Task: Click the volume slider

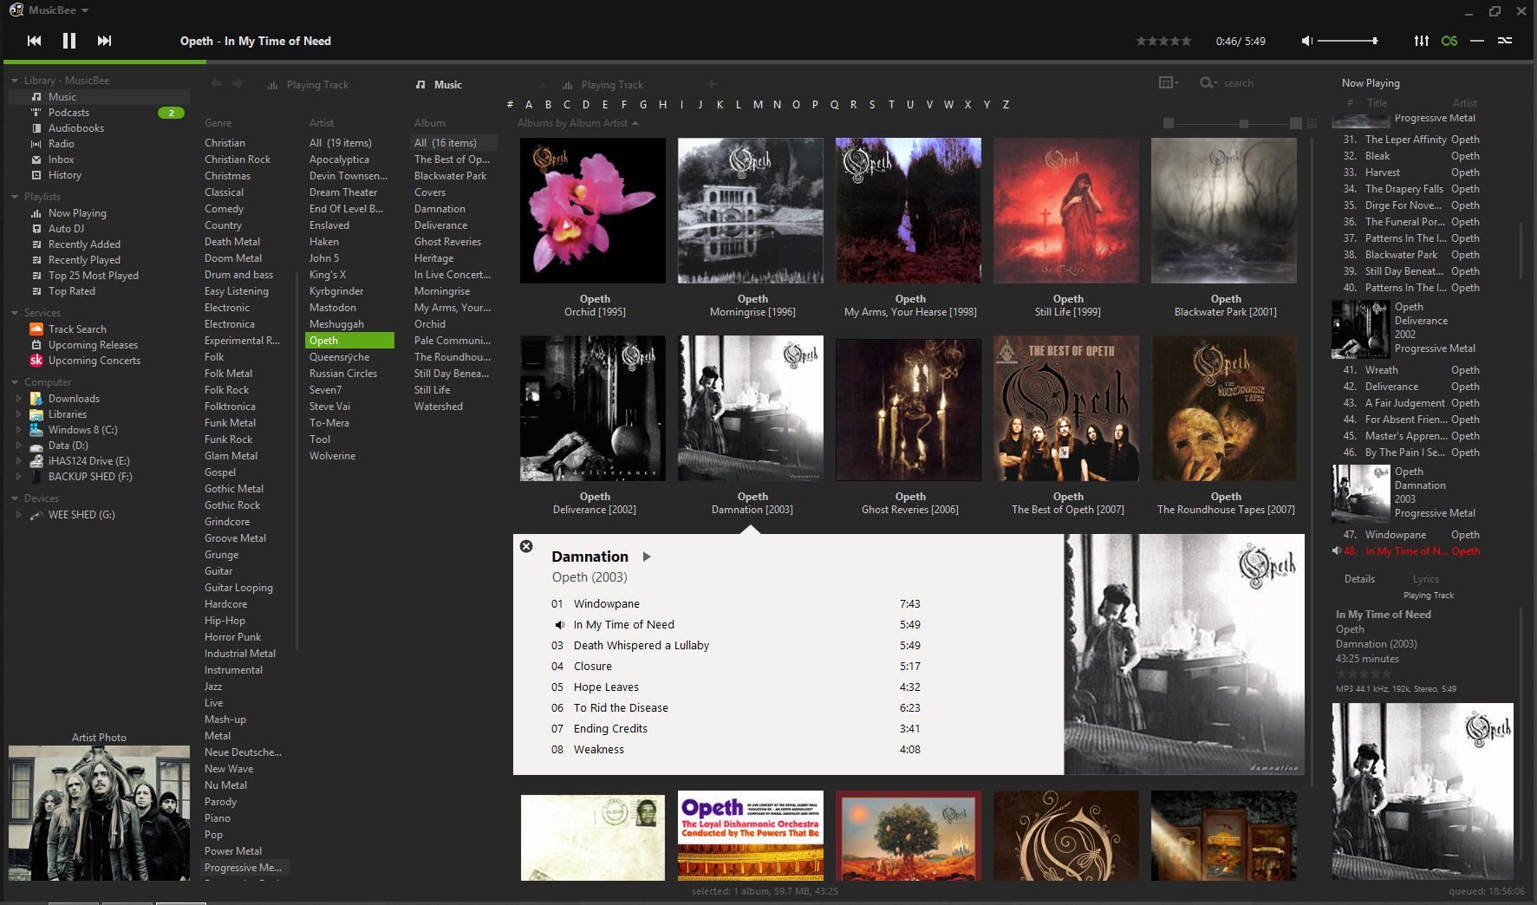Action: pyautogui.click(x=1347, y=41)
